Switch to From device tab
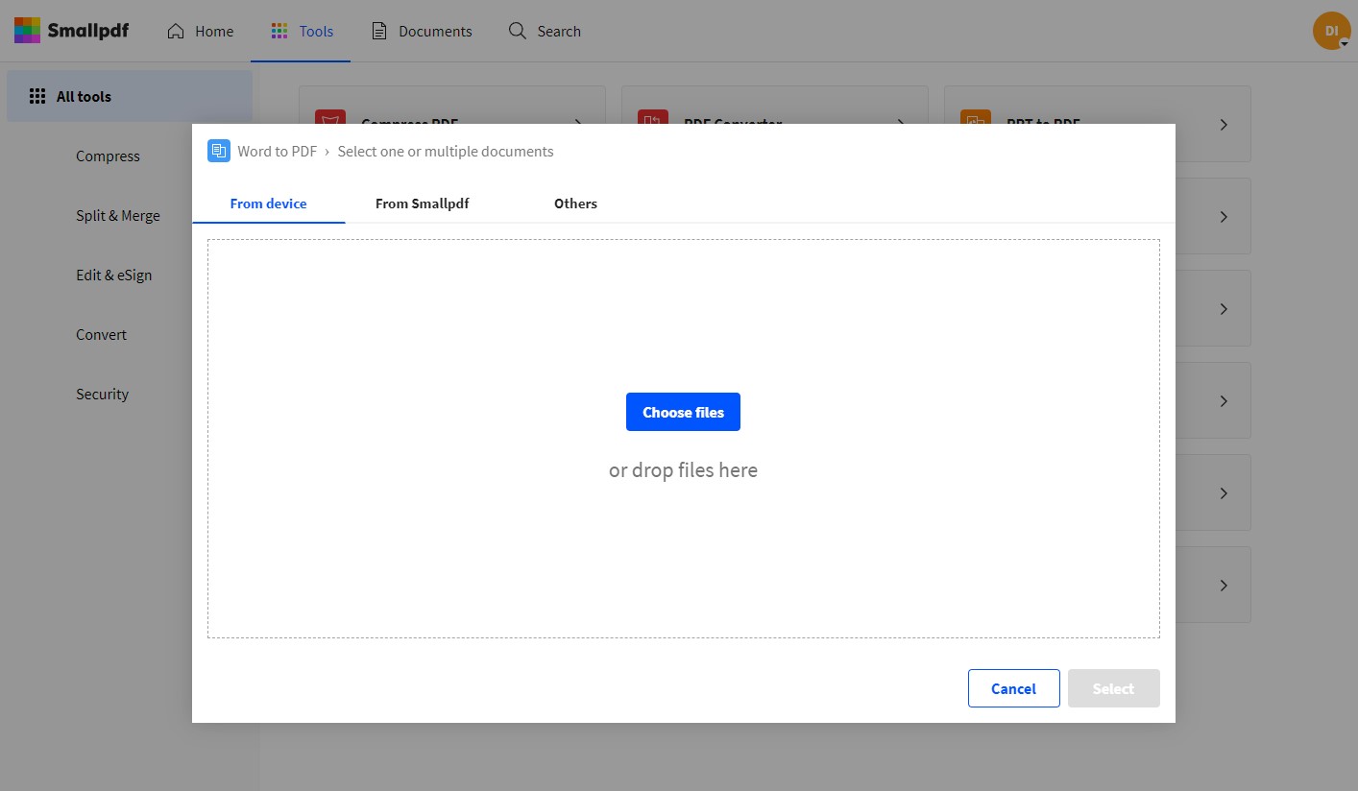 268,204
